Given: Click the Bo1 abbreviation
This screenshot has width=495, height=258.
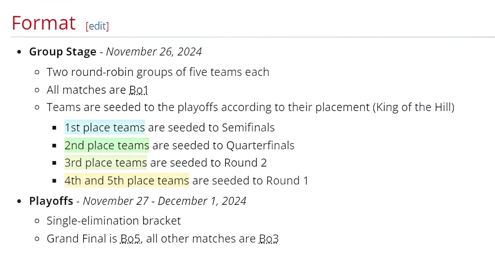Looking at the screenshot, I should [x=139, y=90].
